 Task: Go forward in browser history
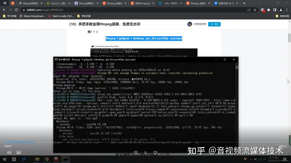click(10, 10)
